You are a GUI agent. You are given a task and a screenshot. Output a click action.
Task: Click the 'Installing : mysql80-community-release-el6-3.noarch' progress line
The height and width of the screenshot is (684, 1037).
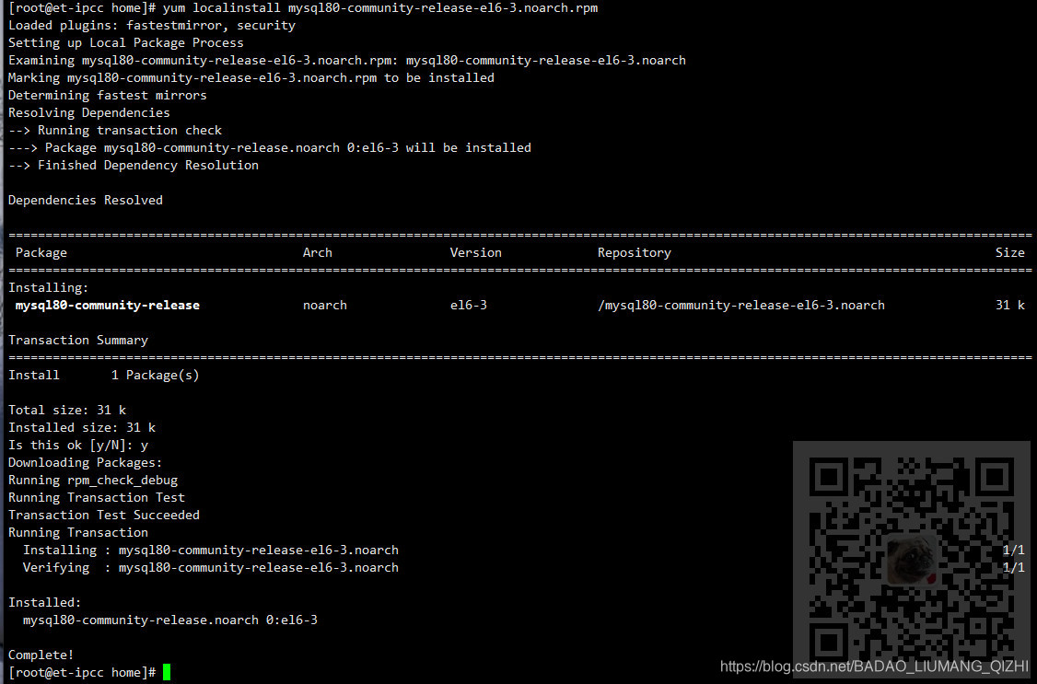pos(211,550)
